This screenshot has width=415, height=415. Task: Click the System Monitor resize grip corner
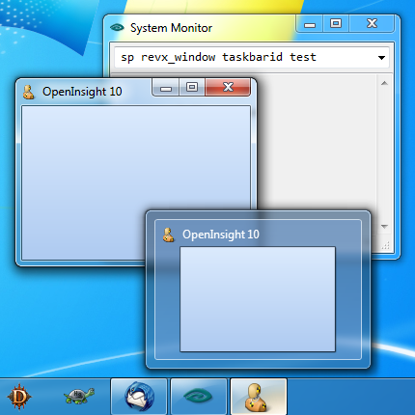pyautogui.click(x=385, y=246)
